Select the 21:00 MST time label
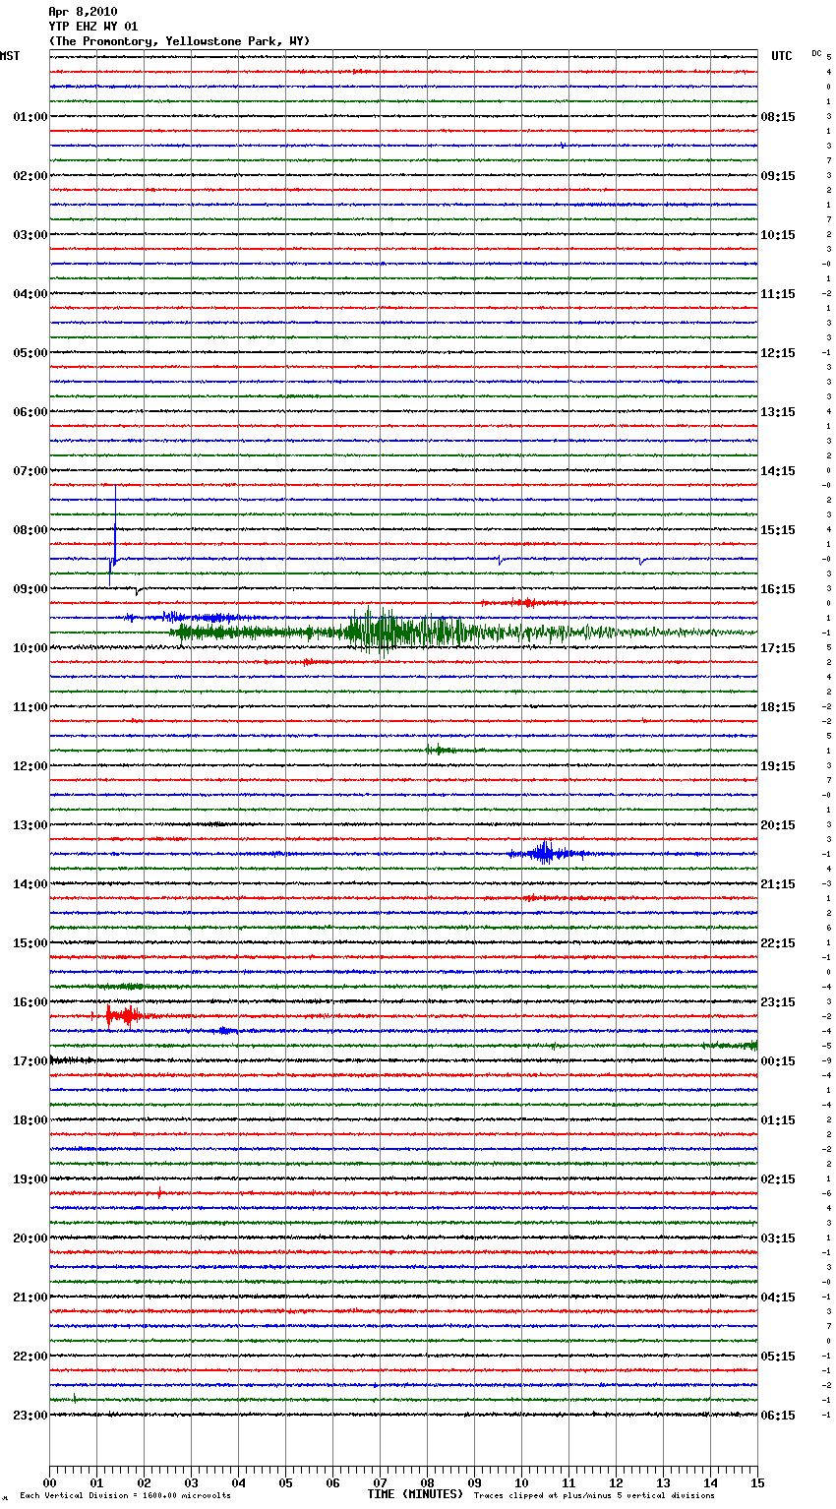This screenshot has height=1509, width=836. click(x=30, y=1298)
